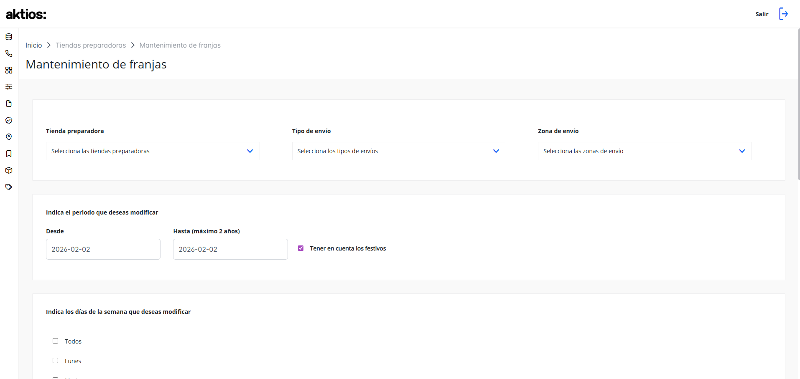Screen dimensions: 800x379
Task: Click the 'Hasta (máximo 2 años)' label
Action: (x=206, y=231)
